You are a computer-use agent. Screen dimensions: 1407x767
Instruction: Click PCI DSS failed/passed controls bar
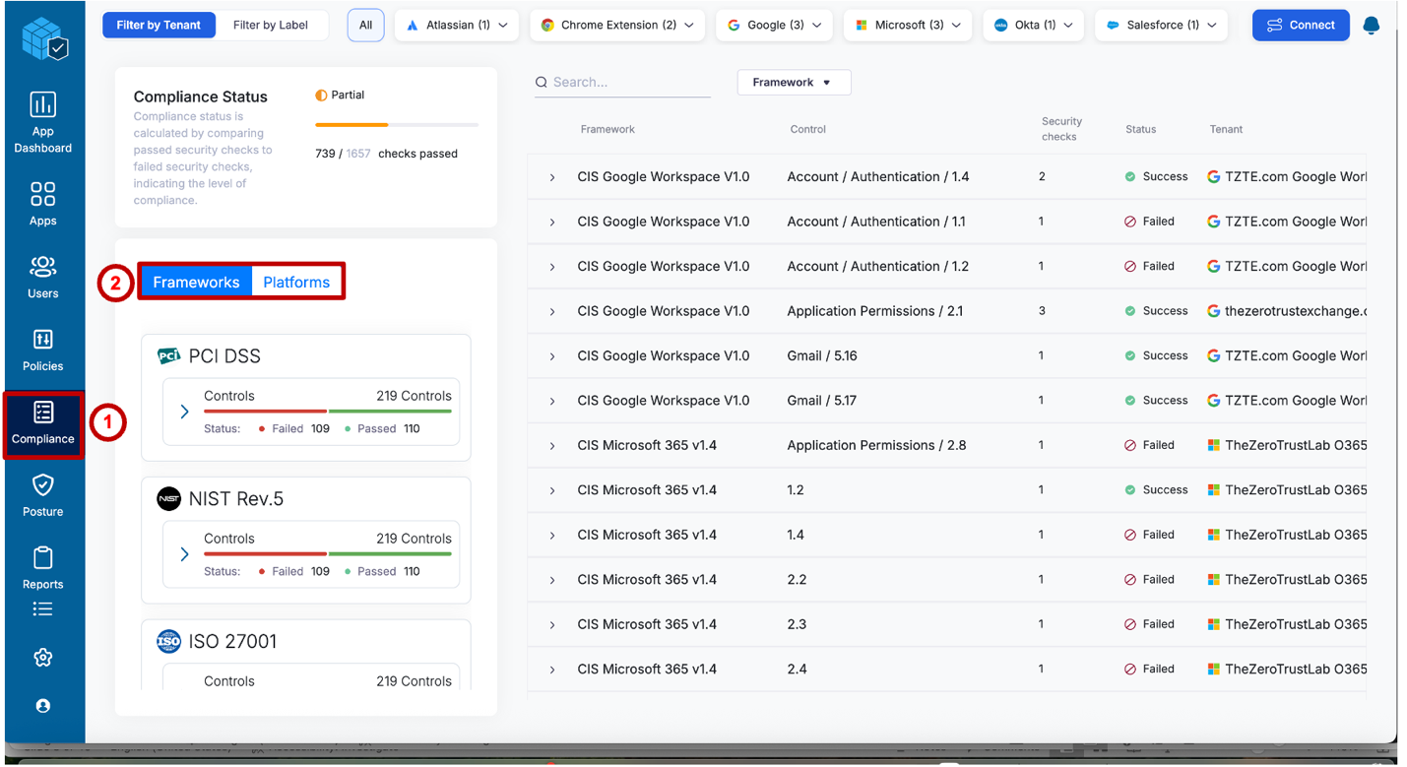pos(328,411)
